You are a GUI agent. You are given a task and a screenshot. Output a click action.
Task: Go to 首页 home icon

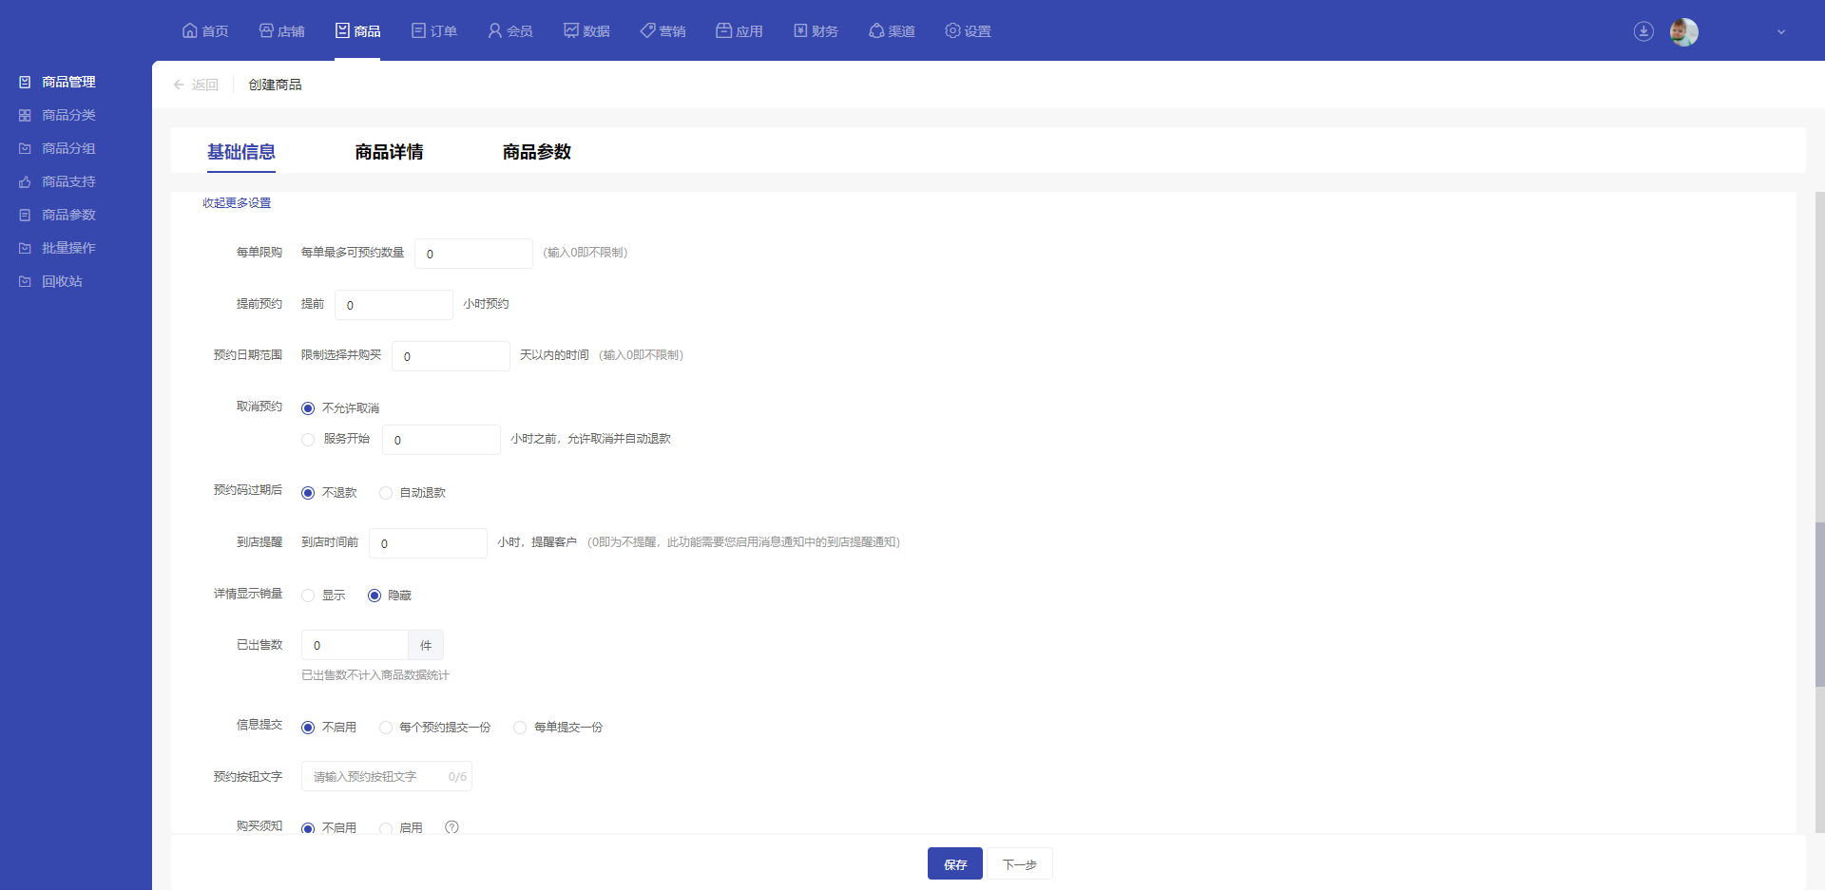click(x=190, y=30)
